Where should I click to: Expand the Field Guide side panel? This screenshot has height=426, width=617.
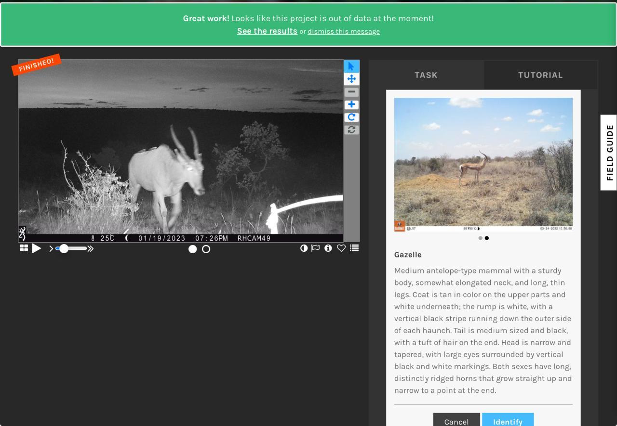(x=609, y=153)
